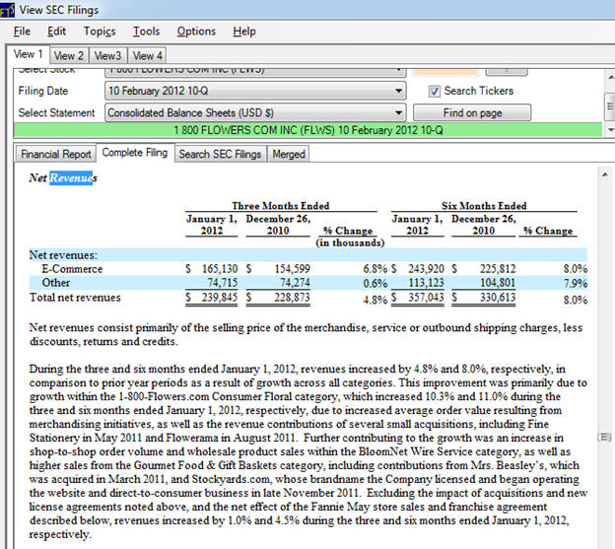Open the File menu

pyautogui.click(x=22, y=32)
